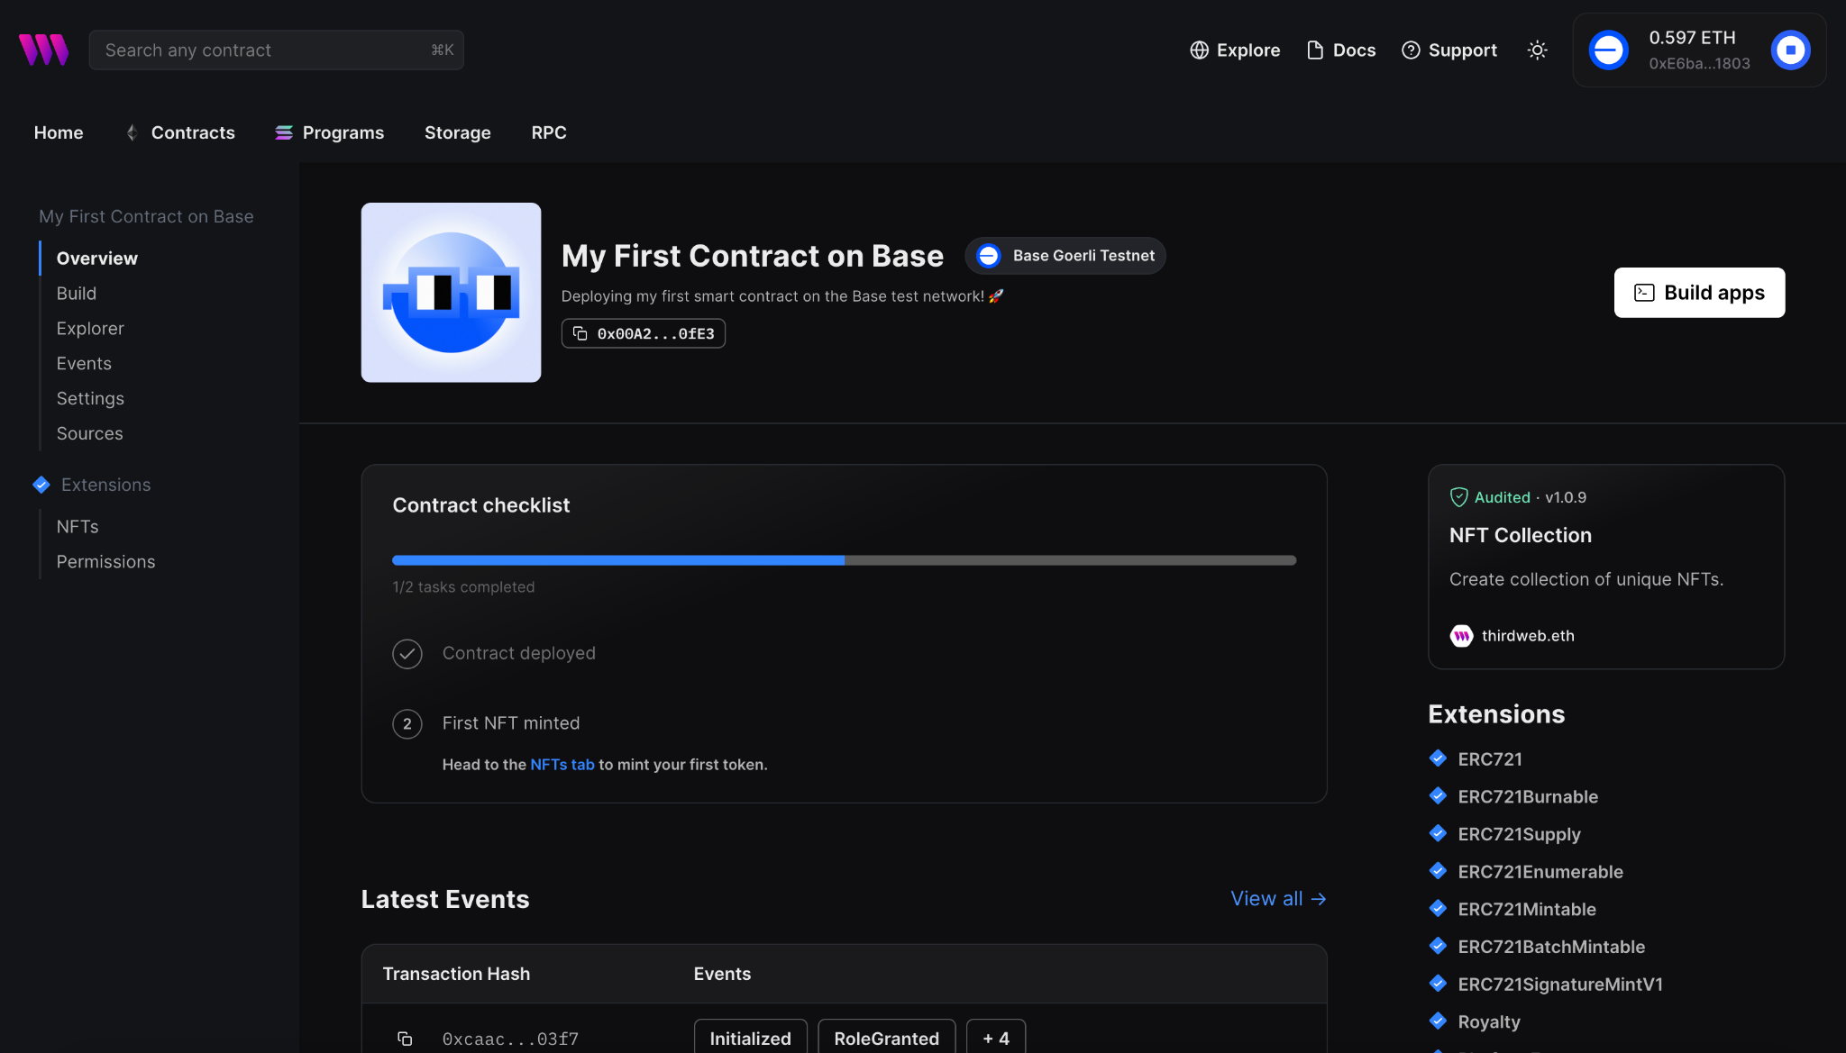
Task: Copy transaction hash 0xcaac...03f7 icon
Action: pyautogui.click(x=405, y=1039)
